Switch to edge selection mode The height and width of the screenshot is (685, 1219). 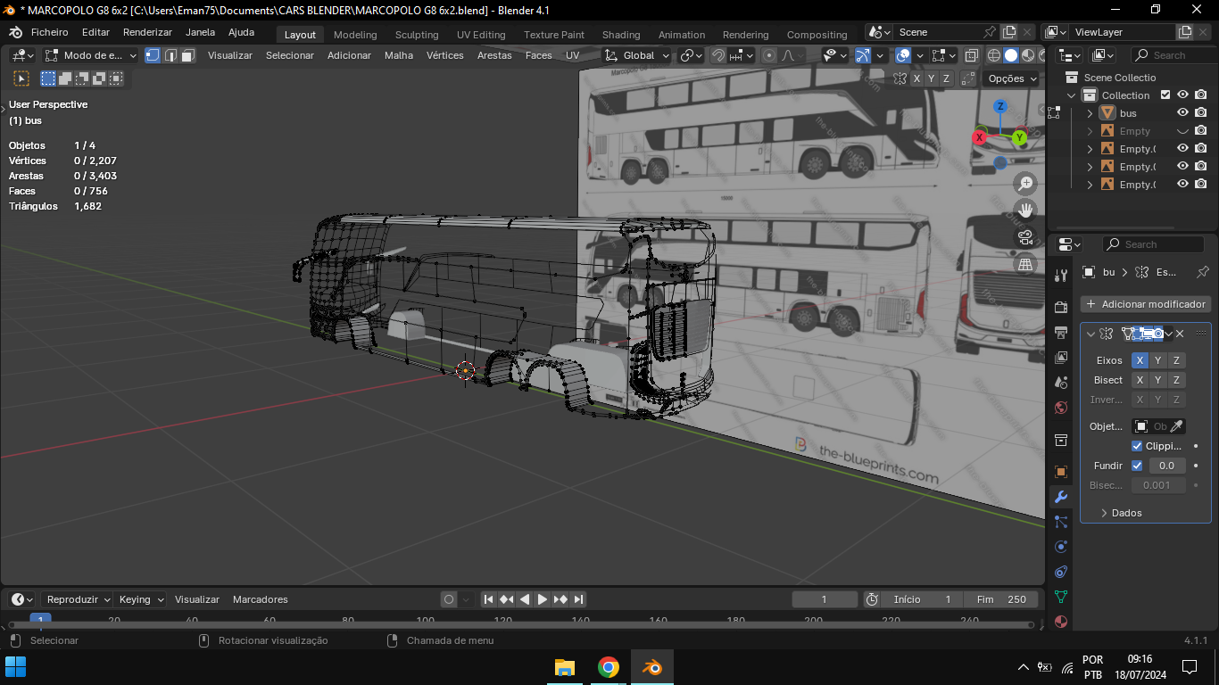coord(170,55)
